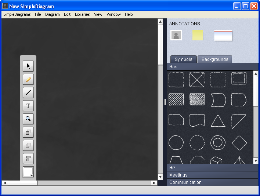Screen dimensions: 260x196
Task: Choose the triangle symbol
Action: click(x=218, y=121)
